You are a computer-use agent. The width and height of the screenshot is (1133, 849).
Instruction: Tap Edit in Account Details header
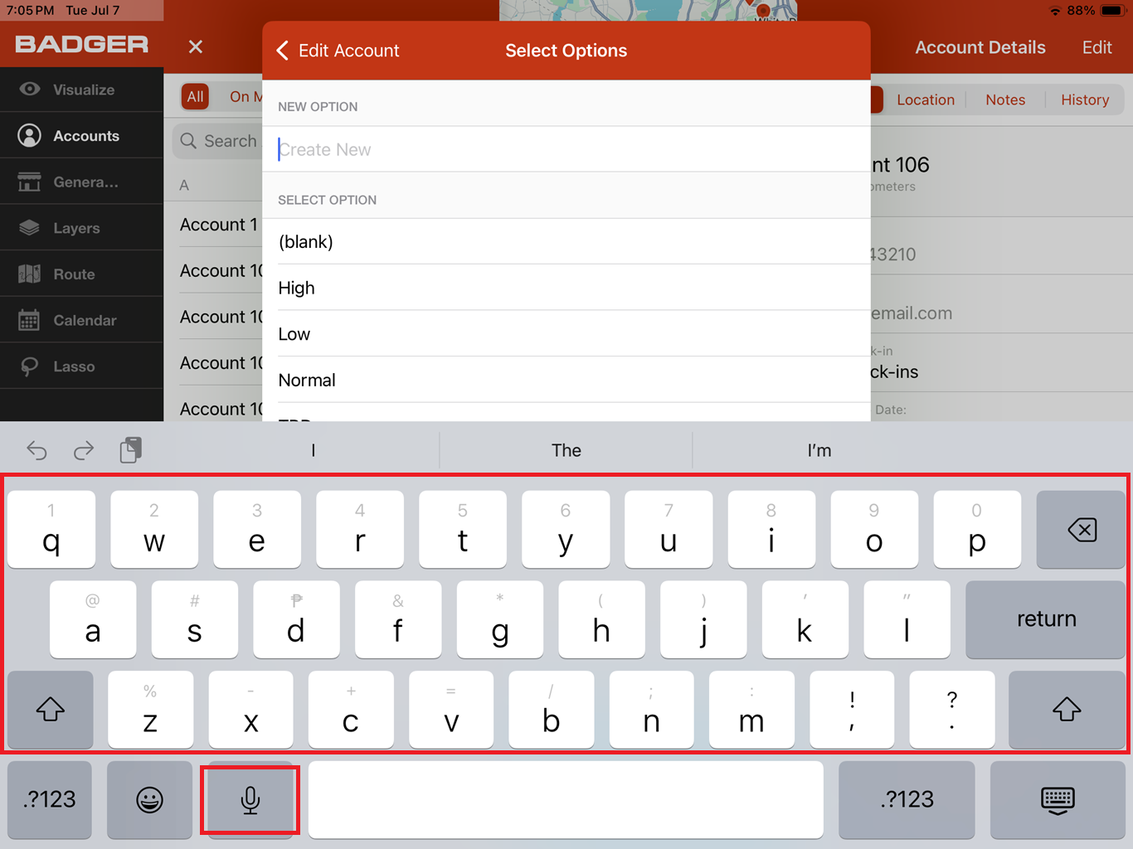pyautogui.click(x=1097, y=47)
